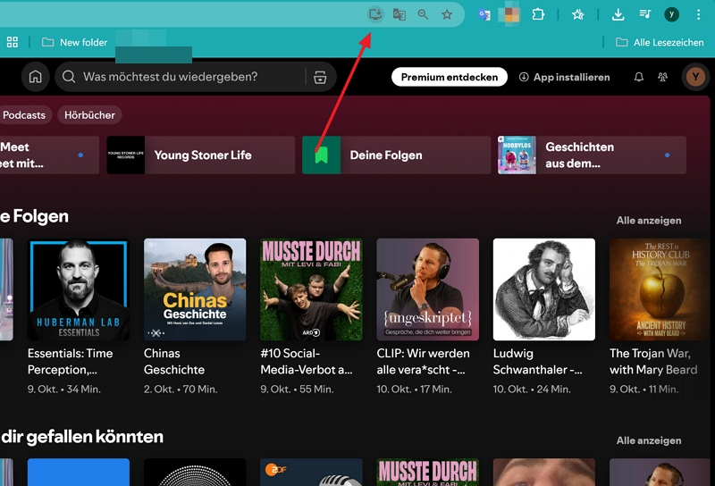Open the blue cover in bottom row
This screenshot has width=715, height=486.
tap(79, 473)
